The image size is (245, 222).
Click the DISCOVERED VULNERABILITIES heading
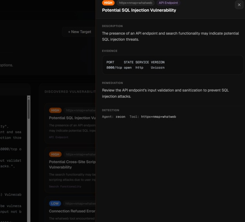coord(70,92)
